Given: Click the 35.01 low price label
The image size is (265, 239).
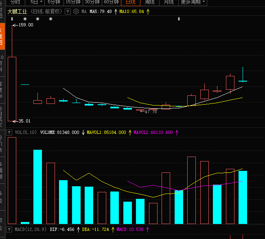Looking at the screenshot, I should coord(24,121).
